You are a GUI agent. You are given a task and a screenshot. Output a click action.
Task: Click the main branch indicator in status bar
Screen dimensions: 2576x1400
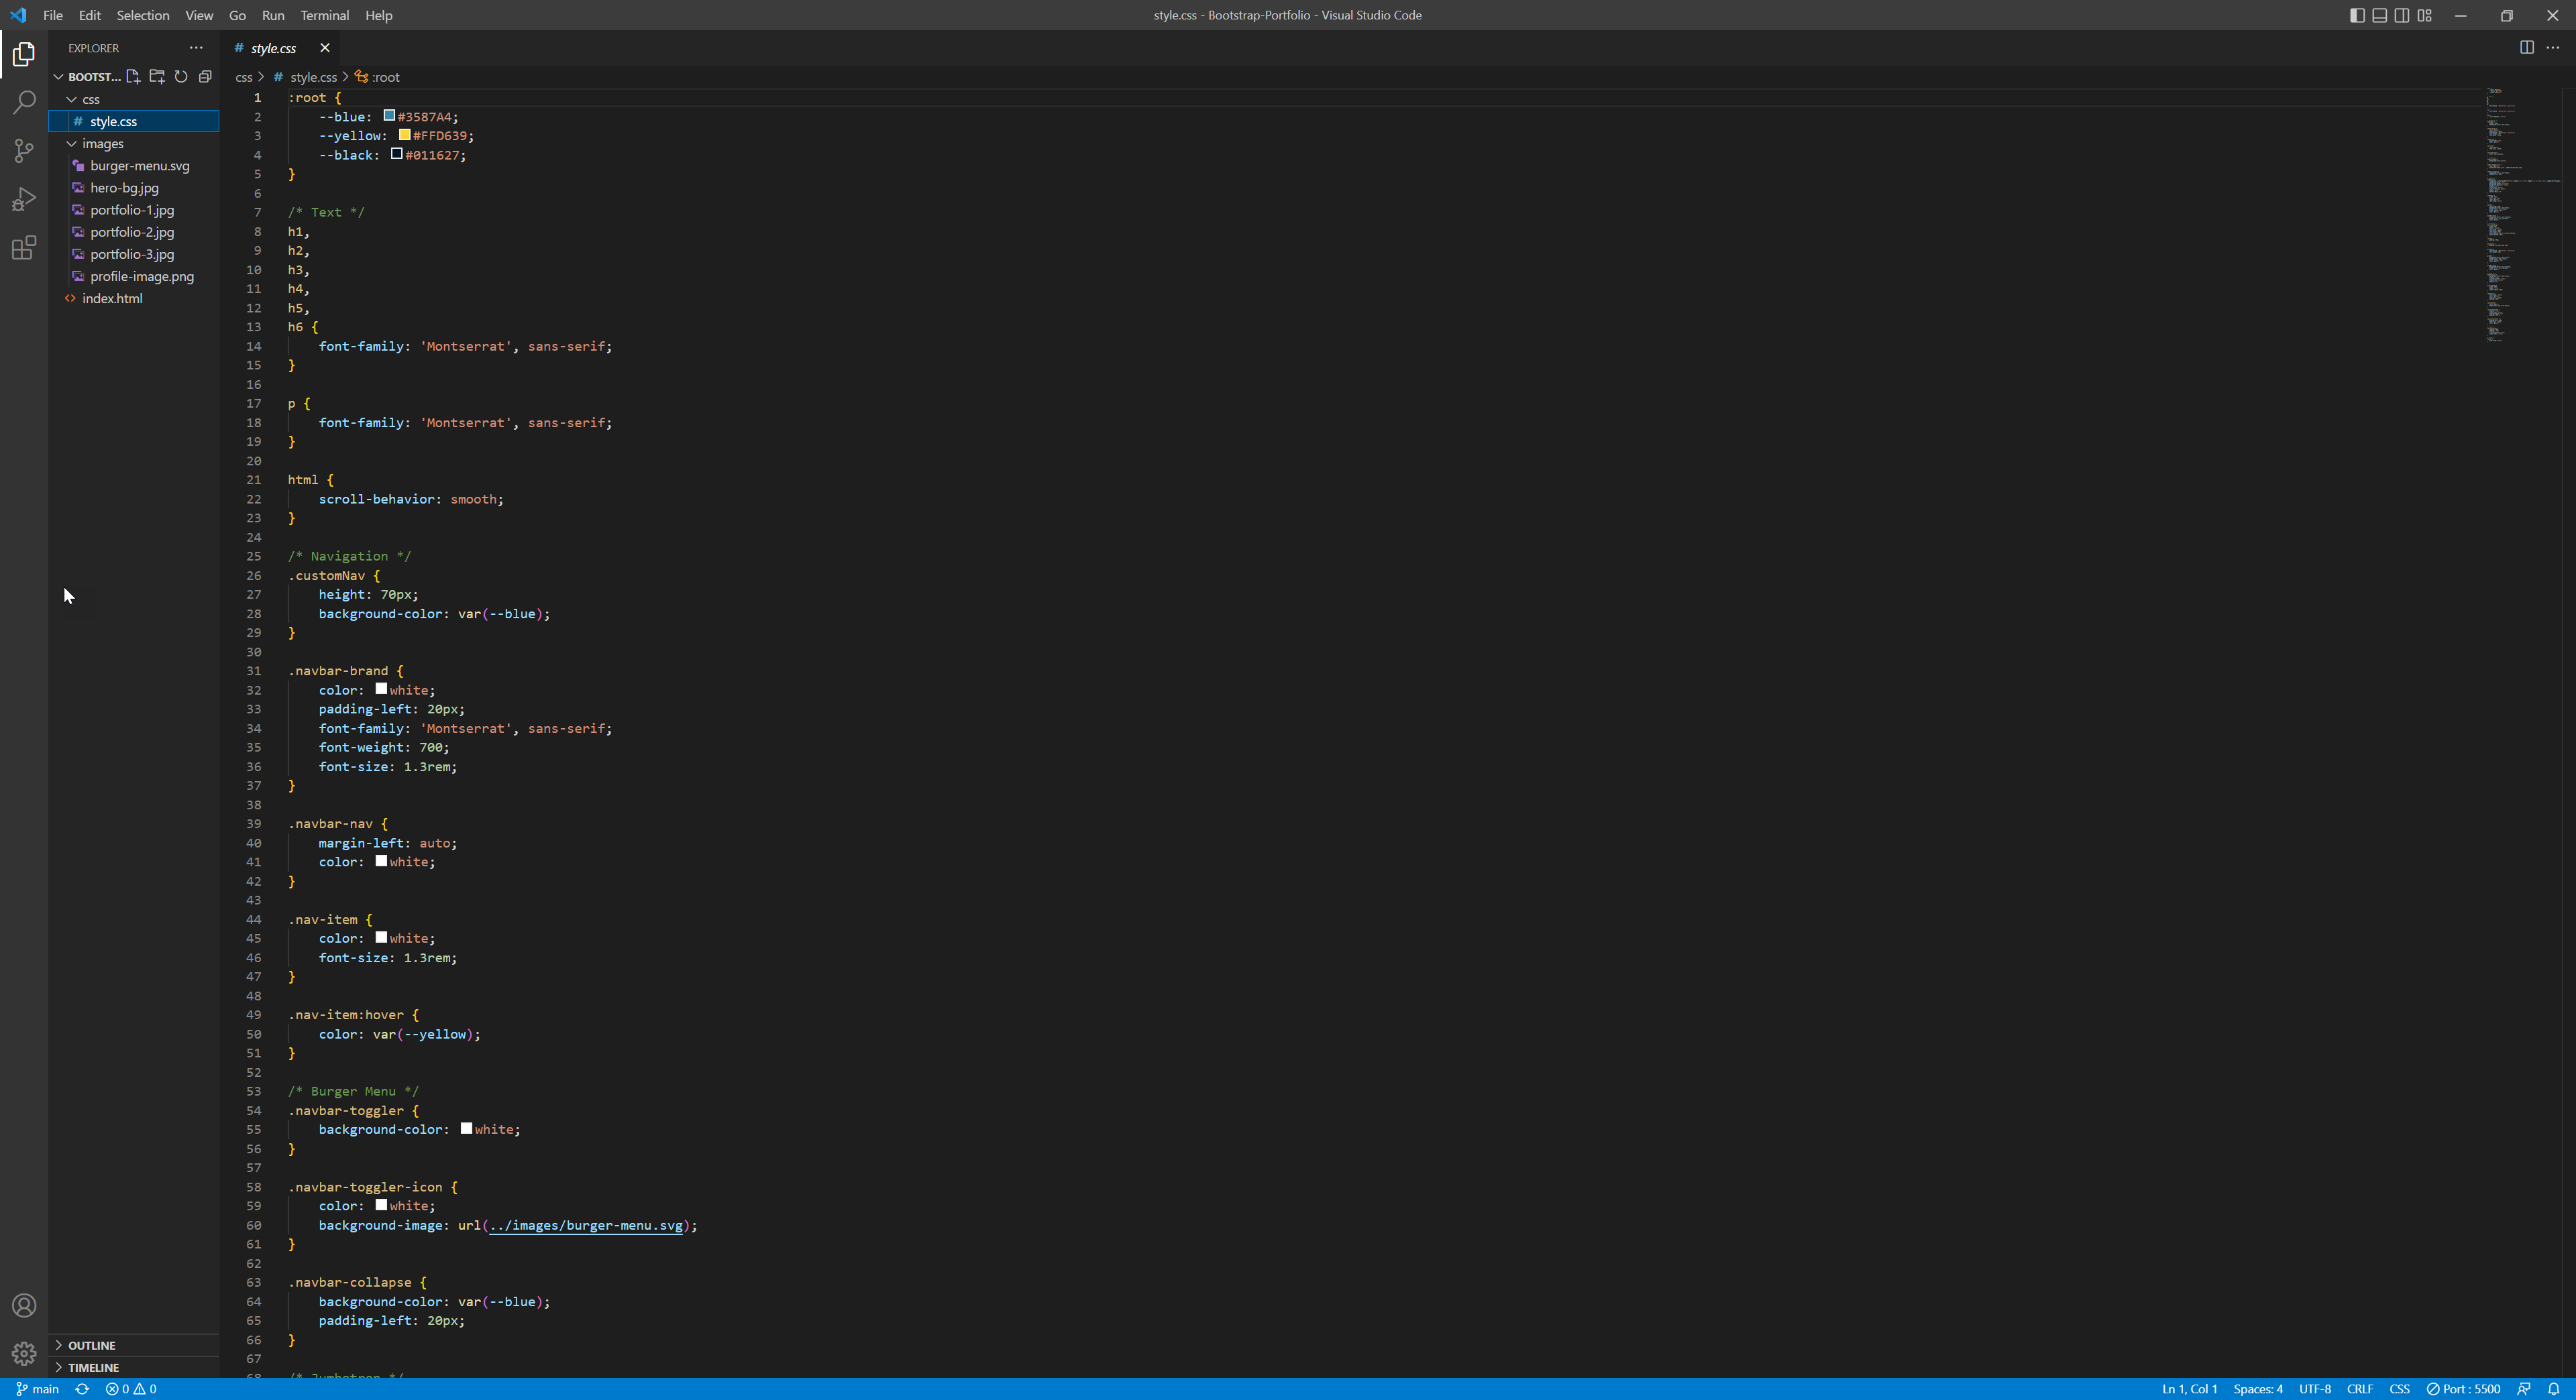[37, 1388]
